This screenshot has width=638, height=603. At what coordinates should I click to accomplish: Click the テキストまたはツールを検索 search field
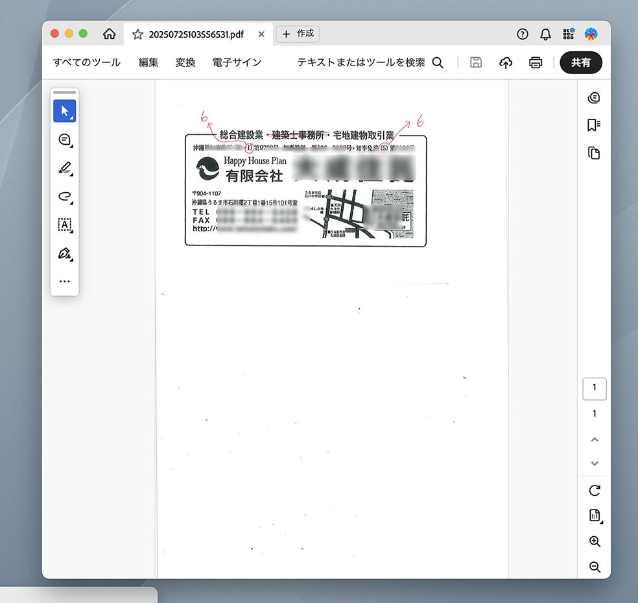point(361,62)
